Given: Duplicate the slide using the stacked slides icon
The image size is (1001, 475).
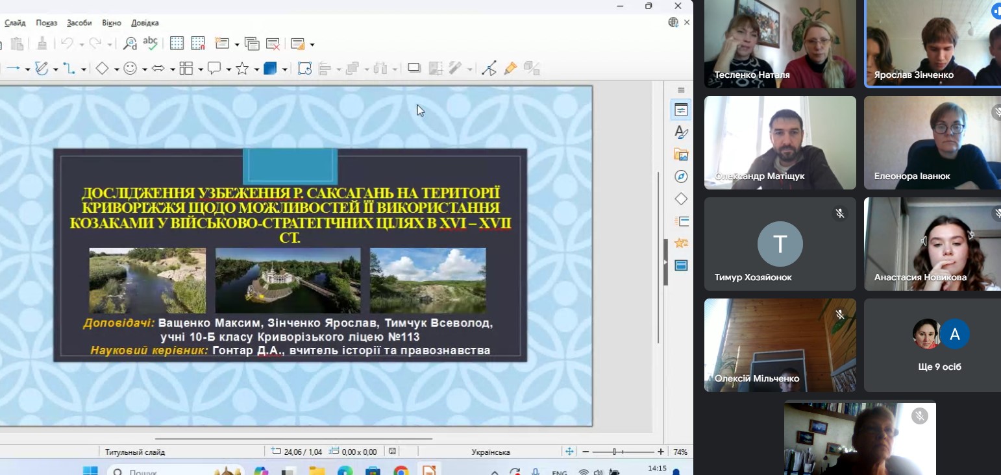Looking at the screenshot, I should [x=252, y=43].
